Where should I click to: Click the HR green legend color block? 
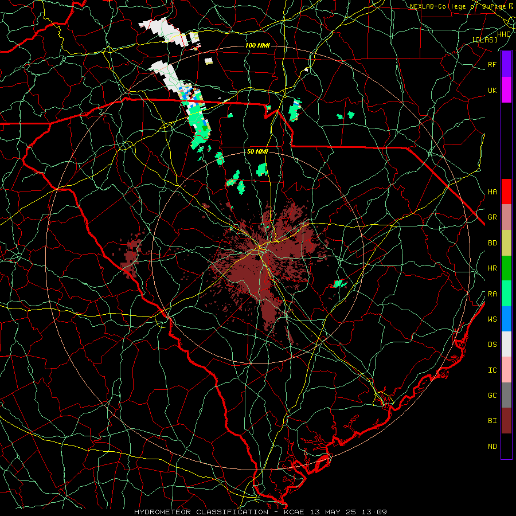coord(506,268)
